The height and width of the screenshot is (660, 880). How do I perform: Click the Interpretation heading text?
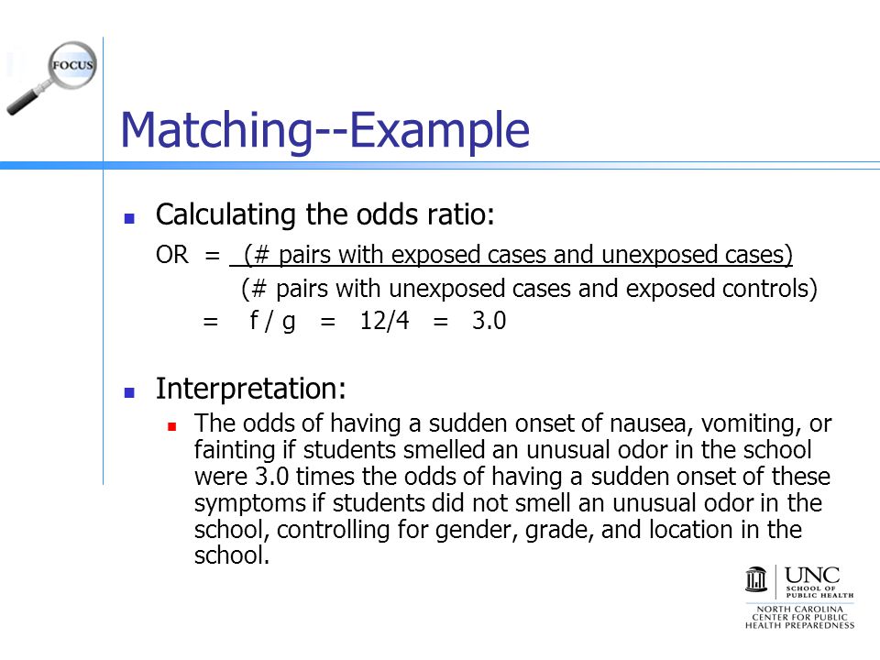click(x=251, y=389)
